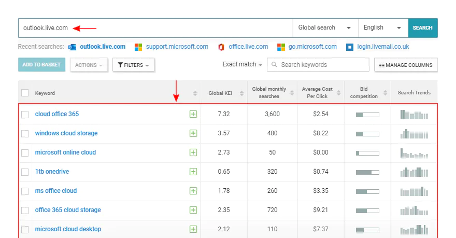The width and height of the screenshot is (456, 238).
Task: Open the Filters menu
Action: 133,65
